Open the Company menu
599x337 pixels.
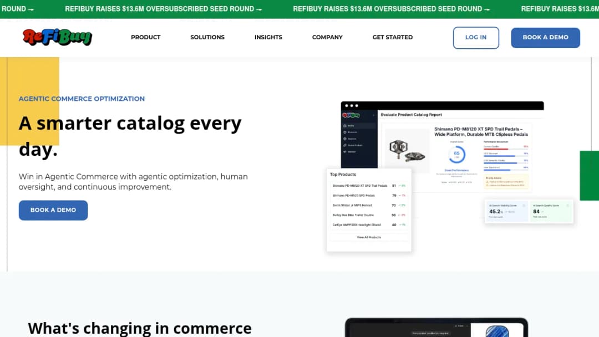point(327,37)
